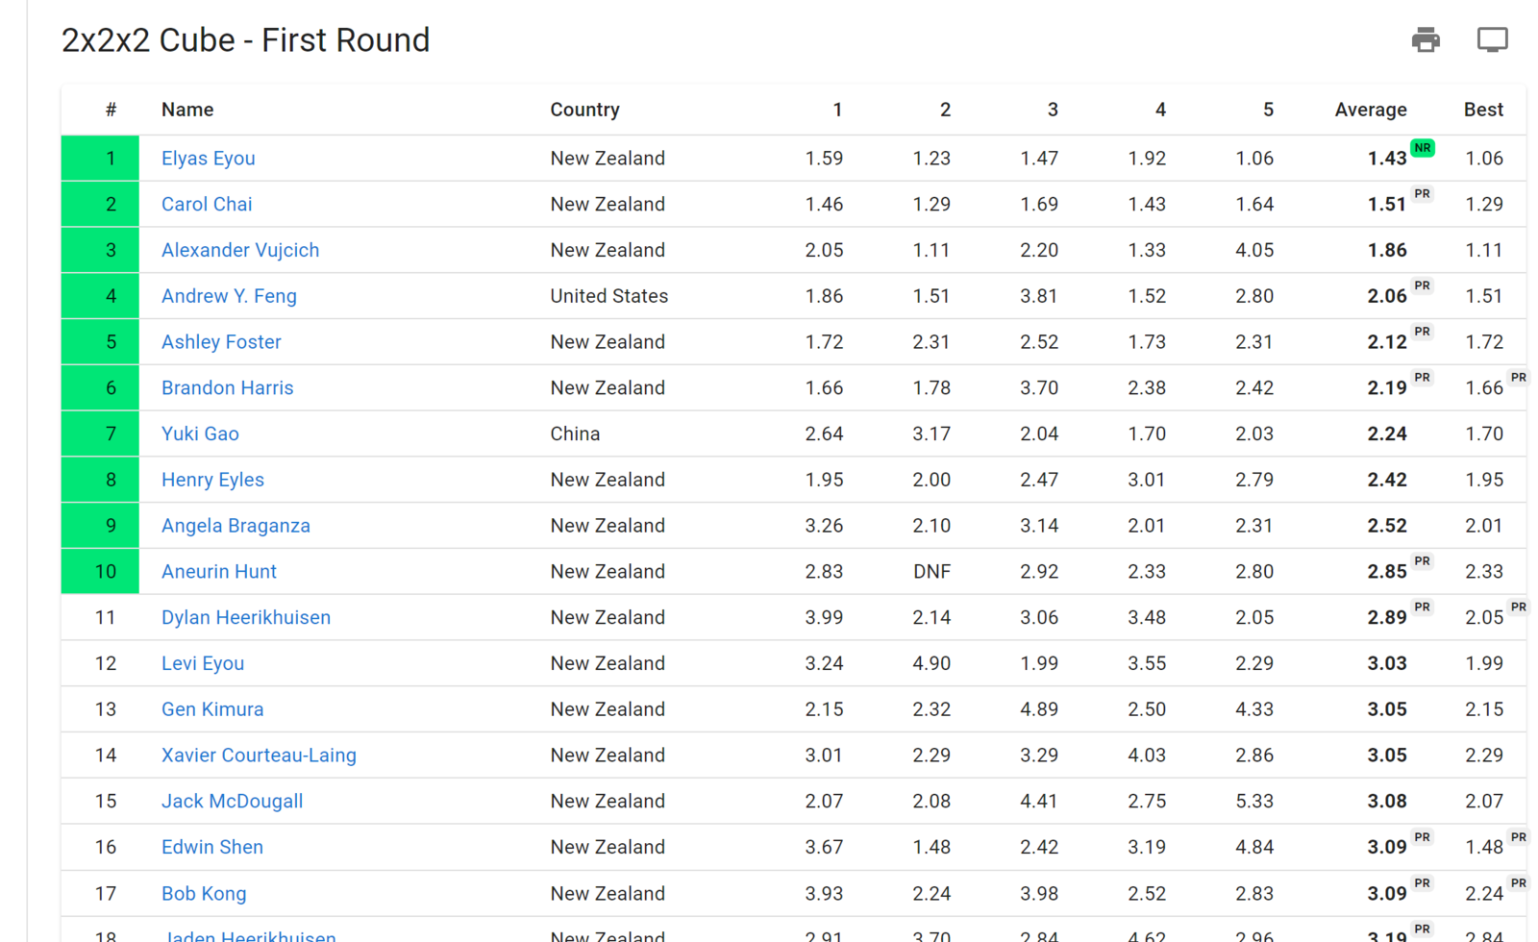Click the PR badge on Carol Chai's average
The image size is (1538, 942).
1423,194
